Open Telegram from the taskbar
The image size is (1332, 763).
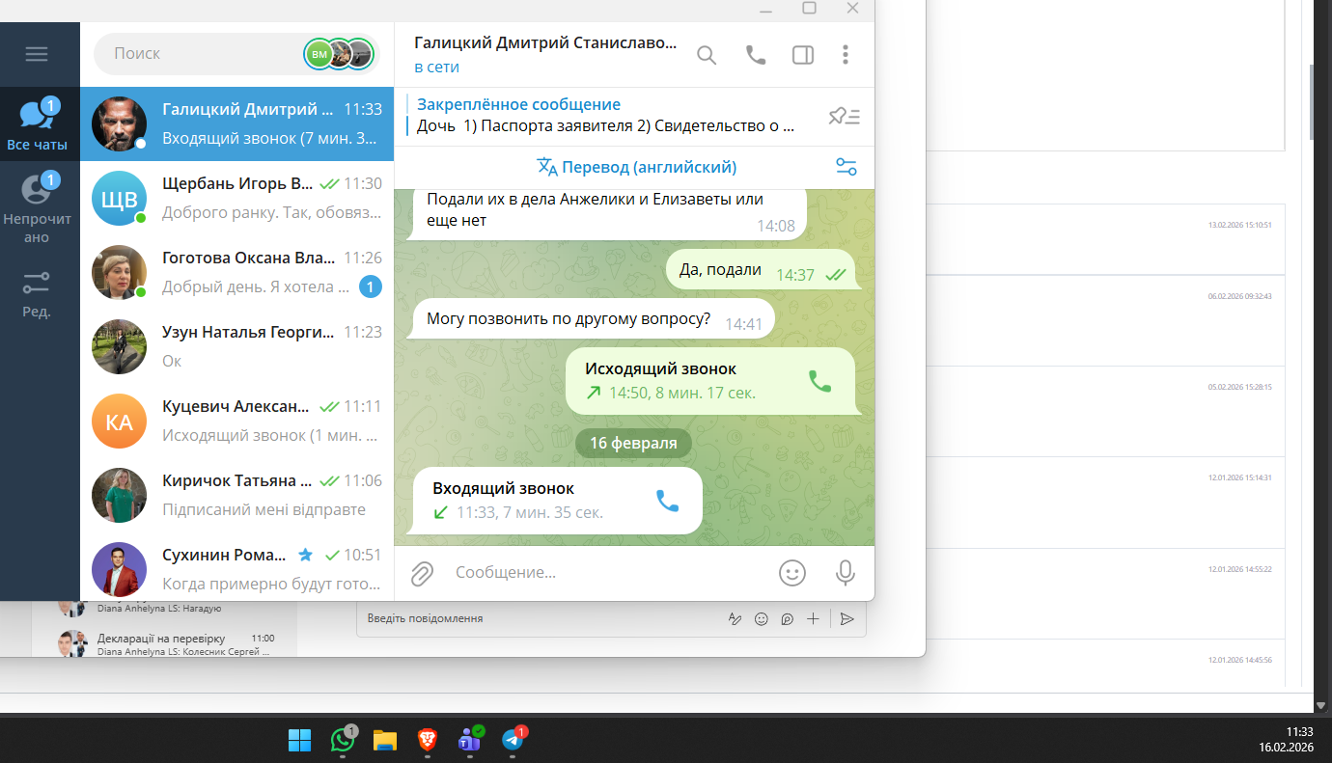click(513, 741)
